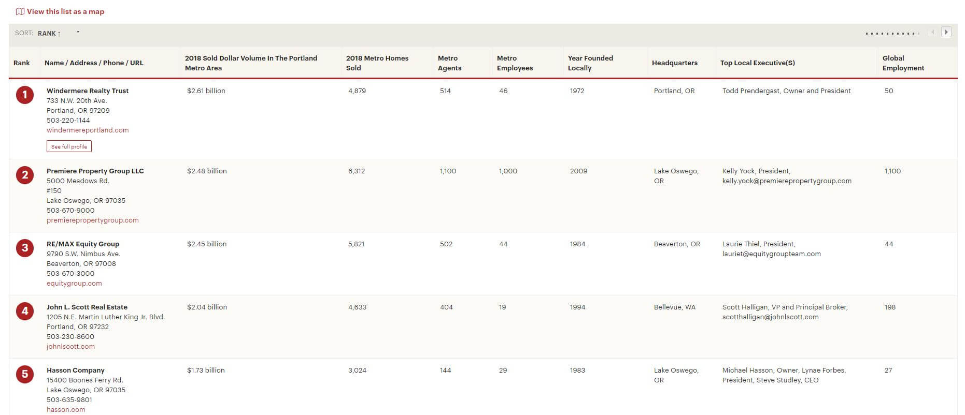This screenshot has width=965, height=415.
Task: Click the 2009 year founded cell
Action: pos(578,171)
